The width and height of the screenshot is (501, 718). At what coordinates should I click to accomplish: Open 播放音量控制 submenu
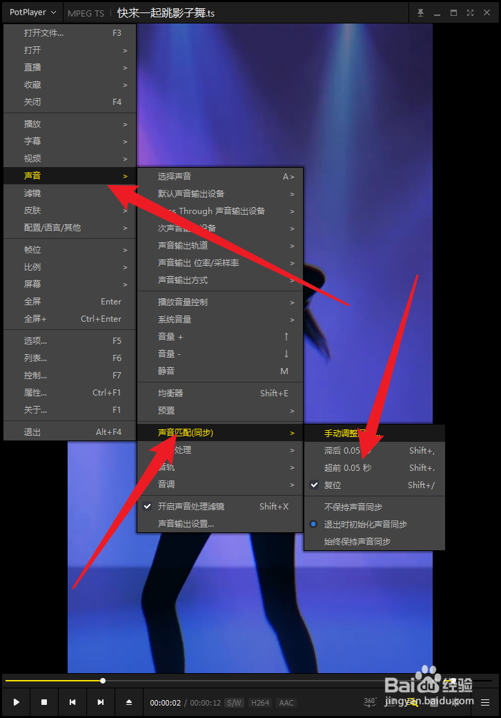click(x=220, y=302)
